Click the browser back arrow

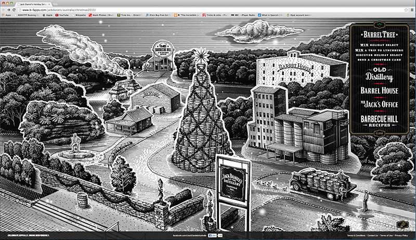[x=3, y=10]
